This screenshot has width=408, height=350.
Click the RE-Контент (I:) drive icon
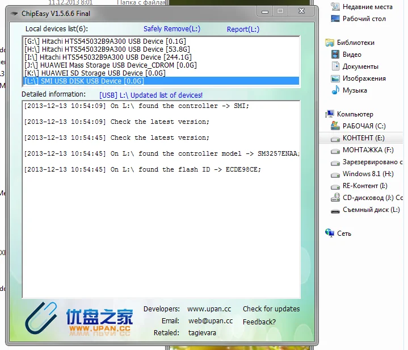335,186
